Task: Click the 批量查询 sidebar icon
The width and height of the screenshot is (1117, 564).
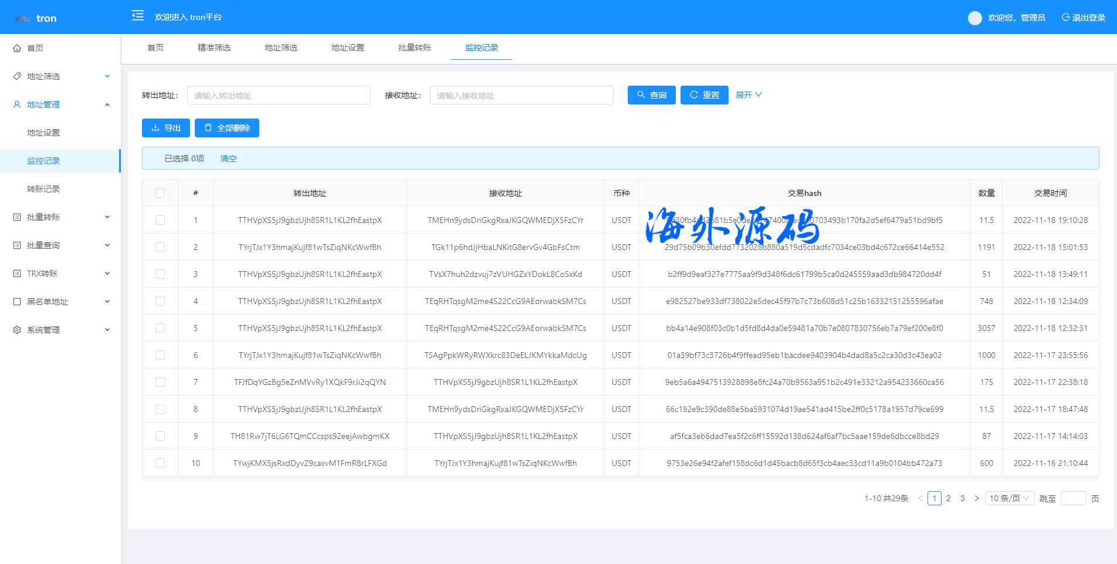Action: [17, 245]
